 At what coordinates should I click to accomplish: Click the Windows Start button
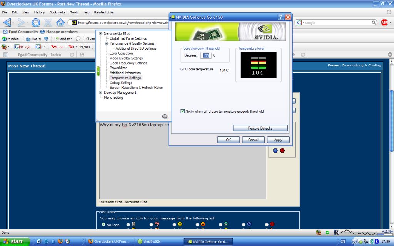[13, 241]
